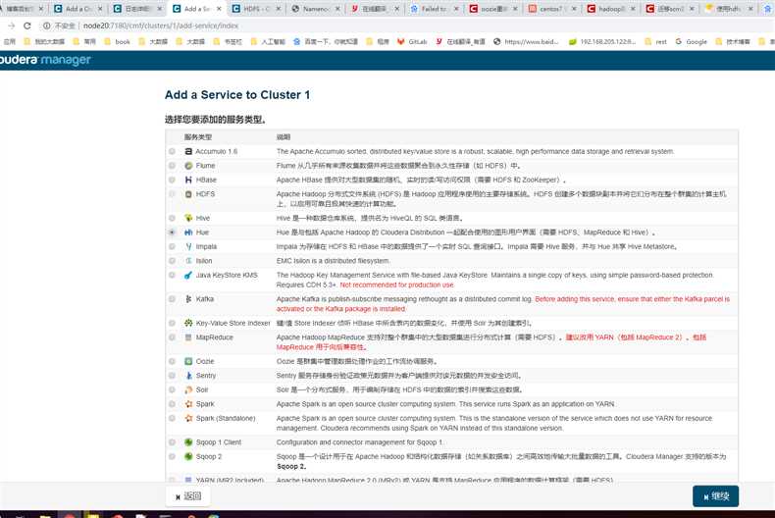Select the Spark (Standalone) radio button
775x518 pixels.
172,418
